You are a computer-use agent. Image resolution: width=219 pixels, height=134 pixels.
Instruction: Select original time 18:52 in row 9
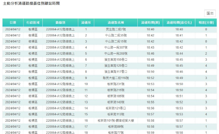[150, 78]
